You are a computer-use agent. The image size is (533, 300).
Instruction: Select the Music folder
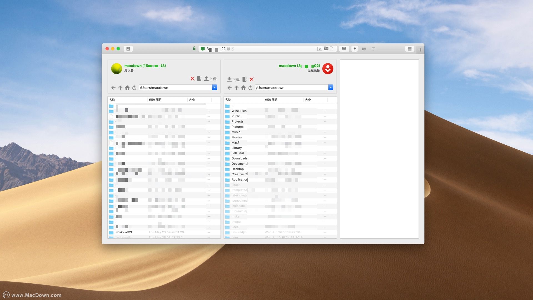[280, 132]
